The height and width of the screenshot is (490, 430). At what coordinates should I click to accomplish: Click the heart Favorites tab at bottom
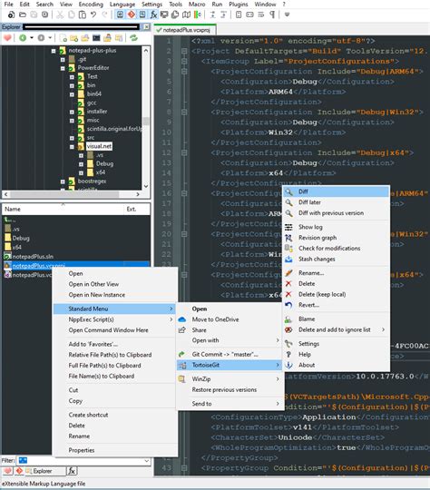7,471
